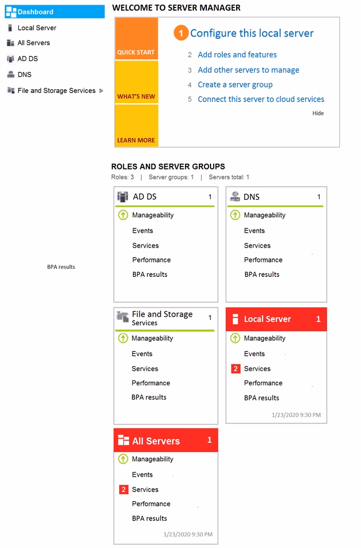Click Events in File and Storage Services tile
This screenshot has width=361, height=548.
pyautogui.click(x=142, y=354)
